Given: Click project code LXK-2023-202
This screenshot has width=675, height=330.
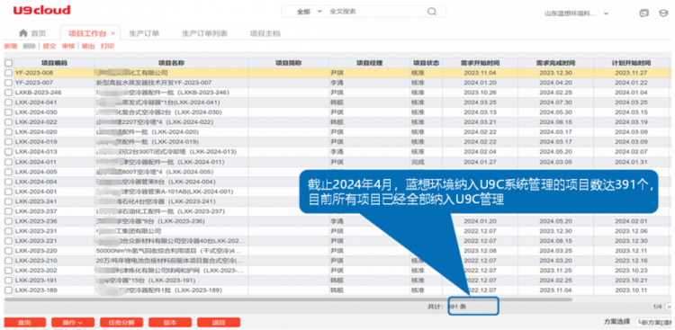Looking at the screenshot, I should tap(36, 270).
